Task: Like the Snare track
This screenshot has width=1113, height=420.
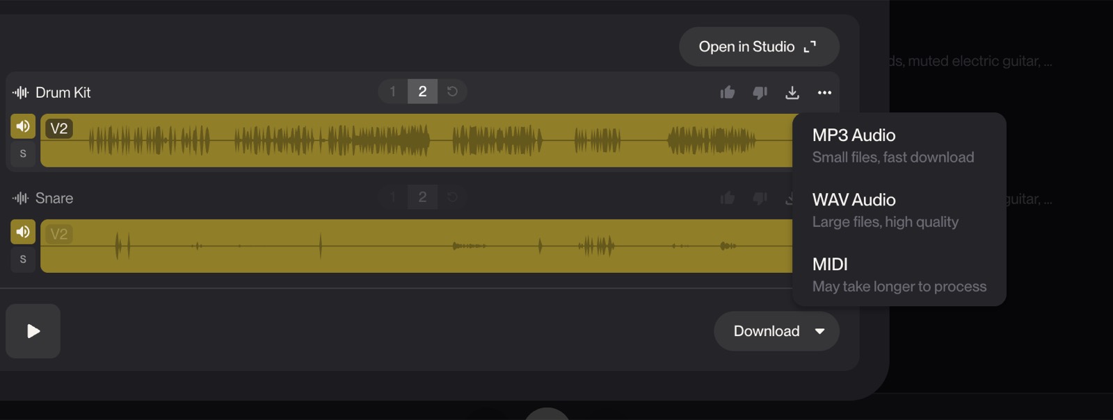Action: (x=728, y=198)
